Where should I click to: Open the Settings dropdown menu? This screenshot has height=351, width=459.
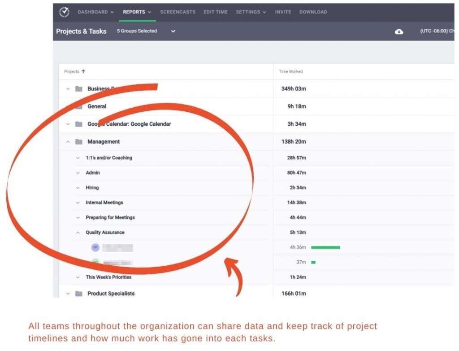[251, 12]
